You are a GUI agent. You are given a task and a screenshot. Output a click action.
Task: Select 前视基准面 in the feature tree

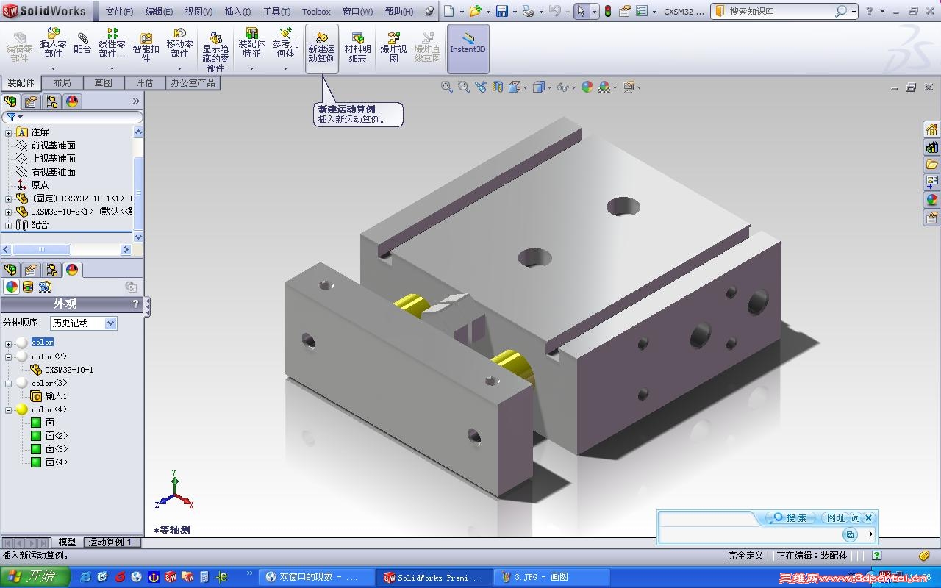click(x=53, y=146)
